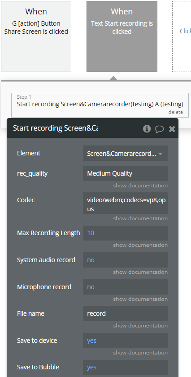Delete Step 1 action
Viewport: 191px width, 377px height.
point(175,112)
